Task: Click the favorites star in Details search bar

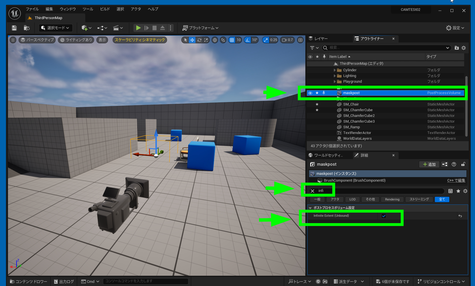Action: (x=458, y=191)
